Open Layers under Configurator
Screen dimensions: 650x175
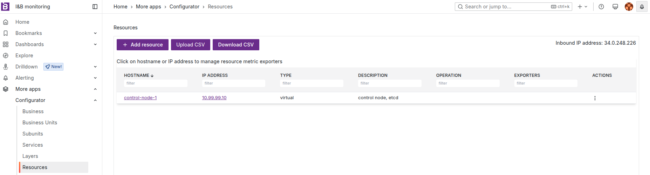pyautogui.click(x=30, y=156)
